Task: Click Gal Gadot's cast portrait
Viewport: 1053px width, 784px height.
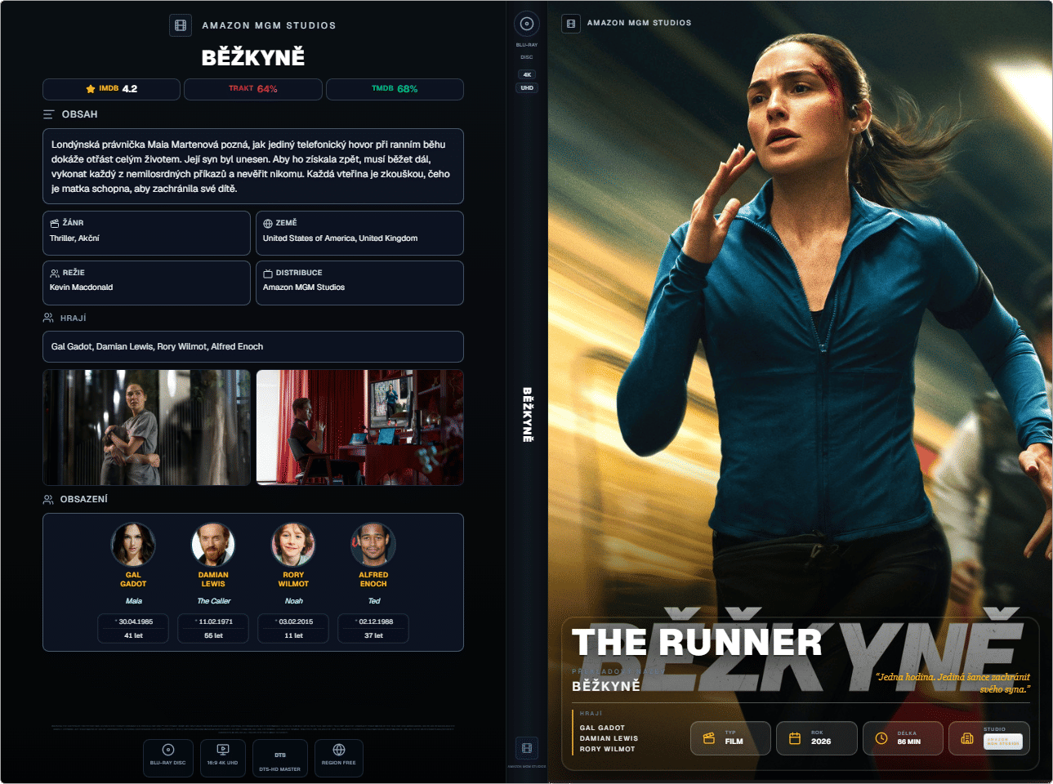Action: (133, 545)
